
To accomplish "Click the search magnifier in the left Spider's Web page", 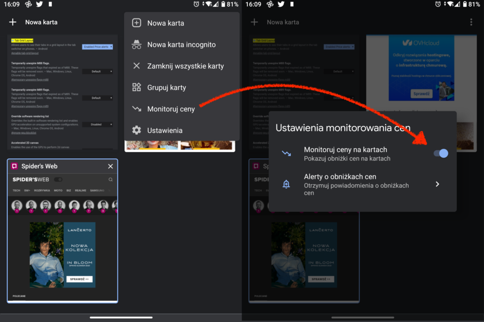I will [110, 180].
